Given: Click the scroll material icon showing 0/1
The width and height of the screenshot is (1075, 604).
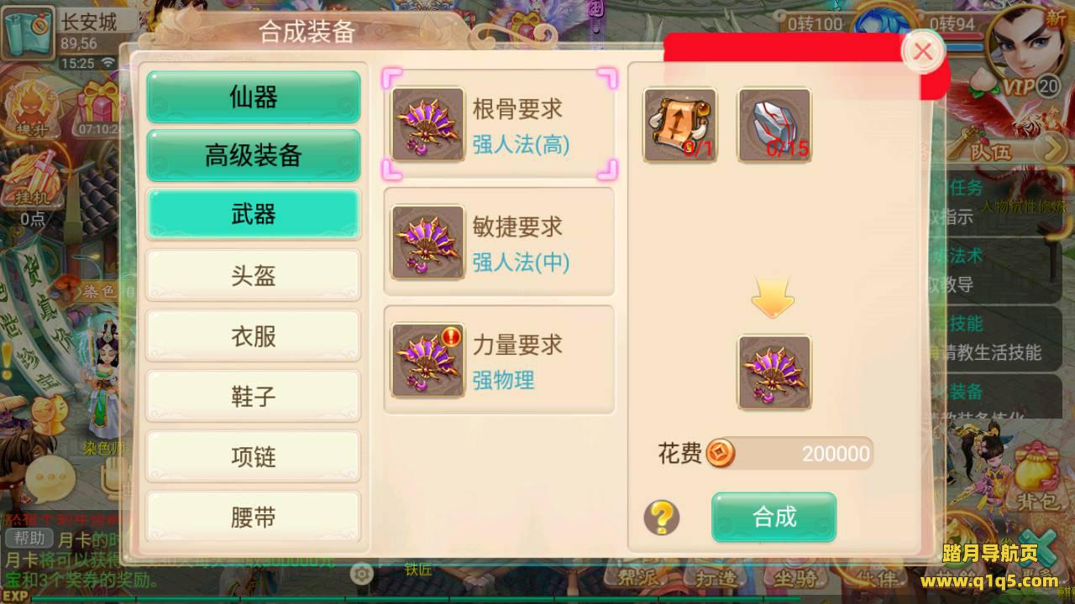Looking at the screenshot, I should 679,125.
